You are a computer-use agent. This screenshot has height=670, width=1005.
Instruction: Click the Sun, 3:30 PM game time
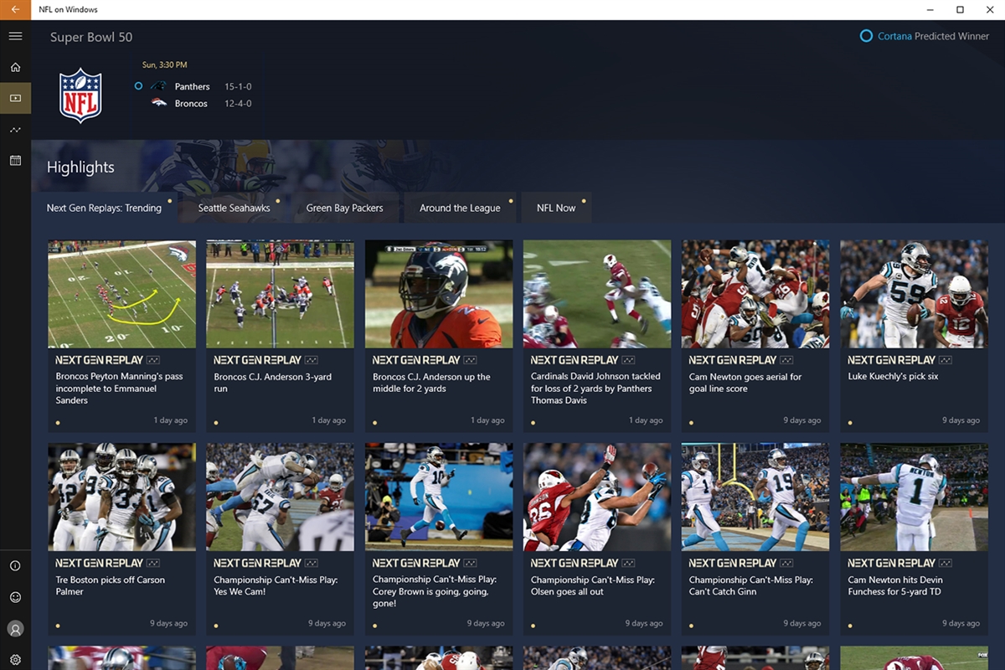pos(165,64)
